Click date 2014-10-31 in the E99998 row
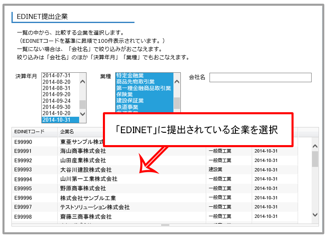Screen dimensions: 328x238 point(266,216)
